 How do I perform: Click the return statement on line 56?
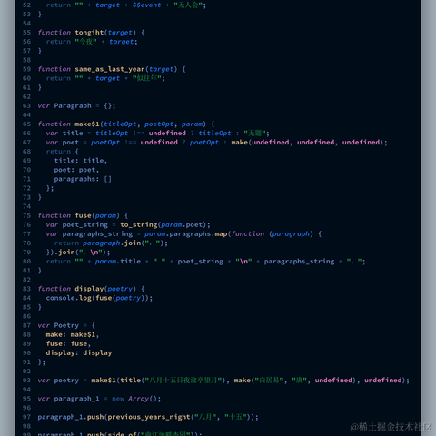pos(92,42)
